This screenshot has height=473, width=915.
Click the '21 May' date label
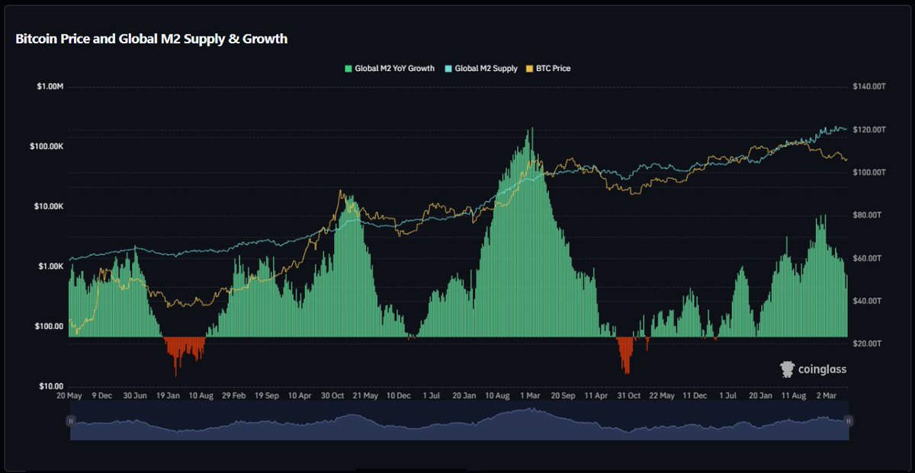tap(365, 396)
